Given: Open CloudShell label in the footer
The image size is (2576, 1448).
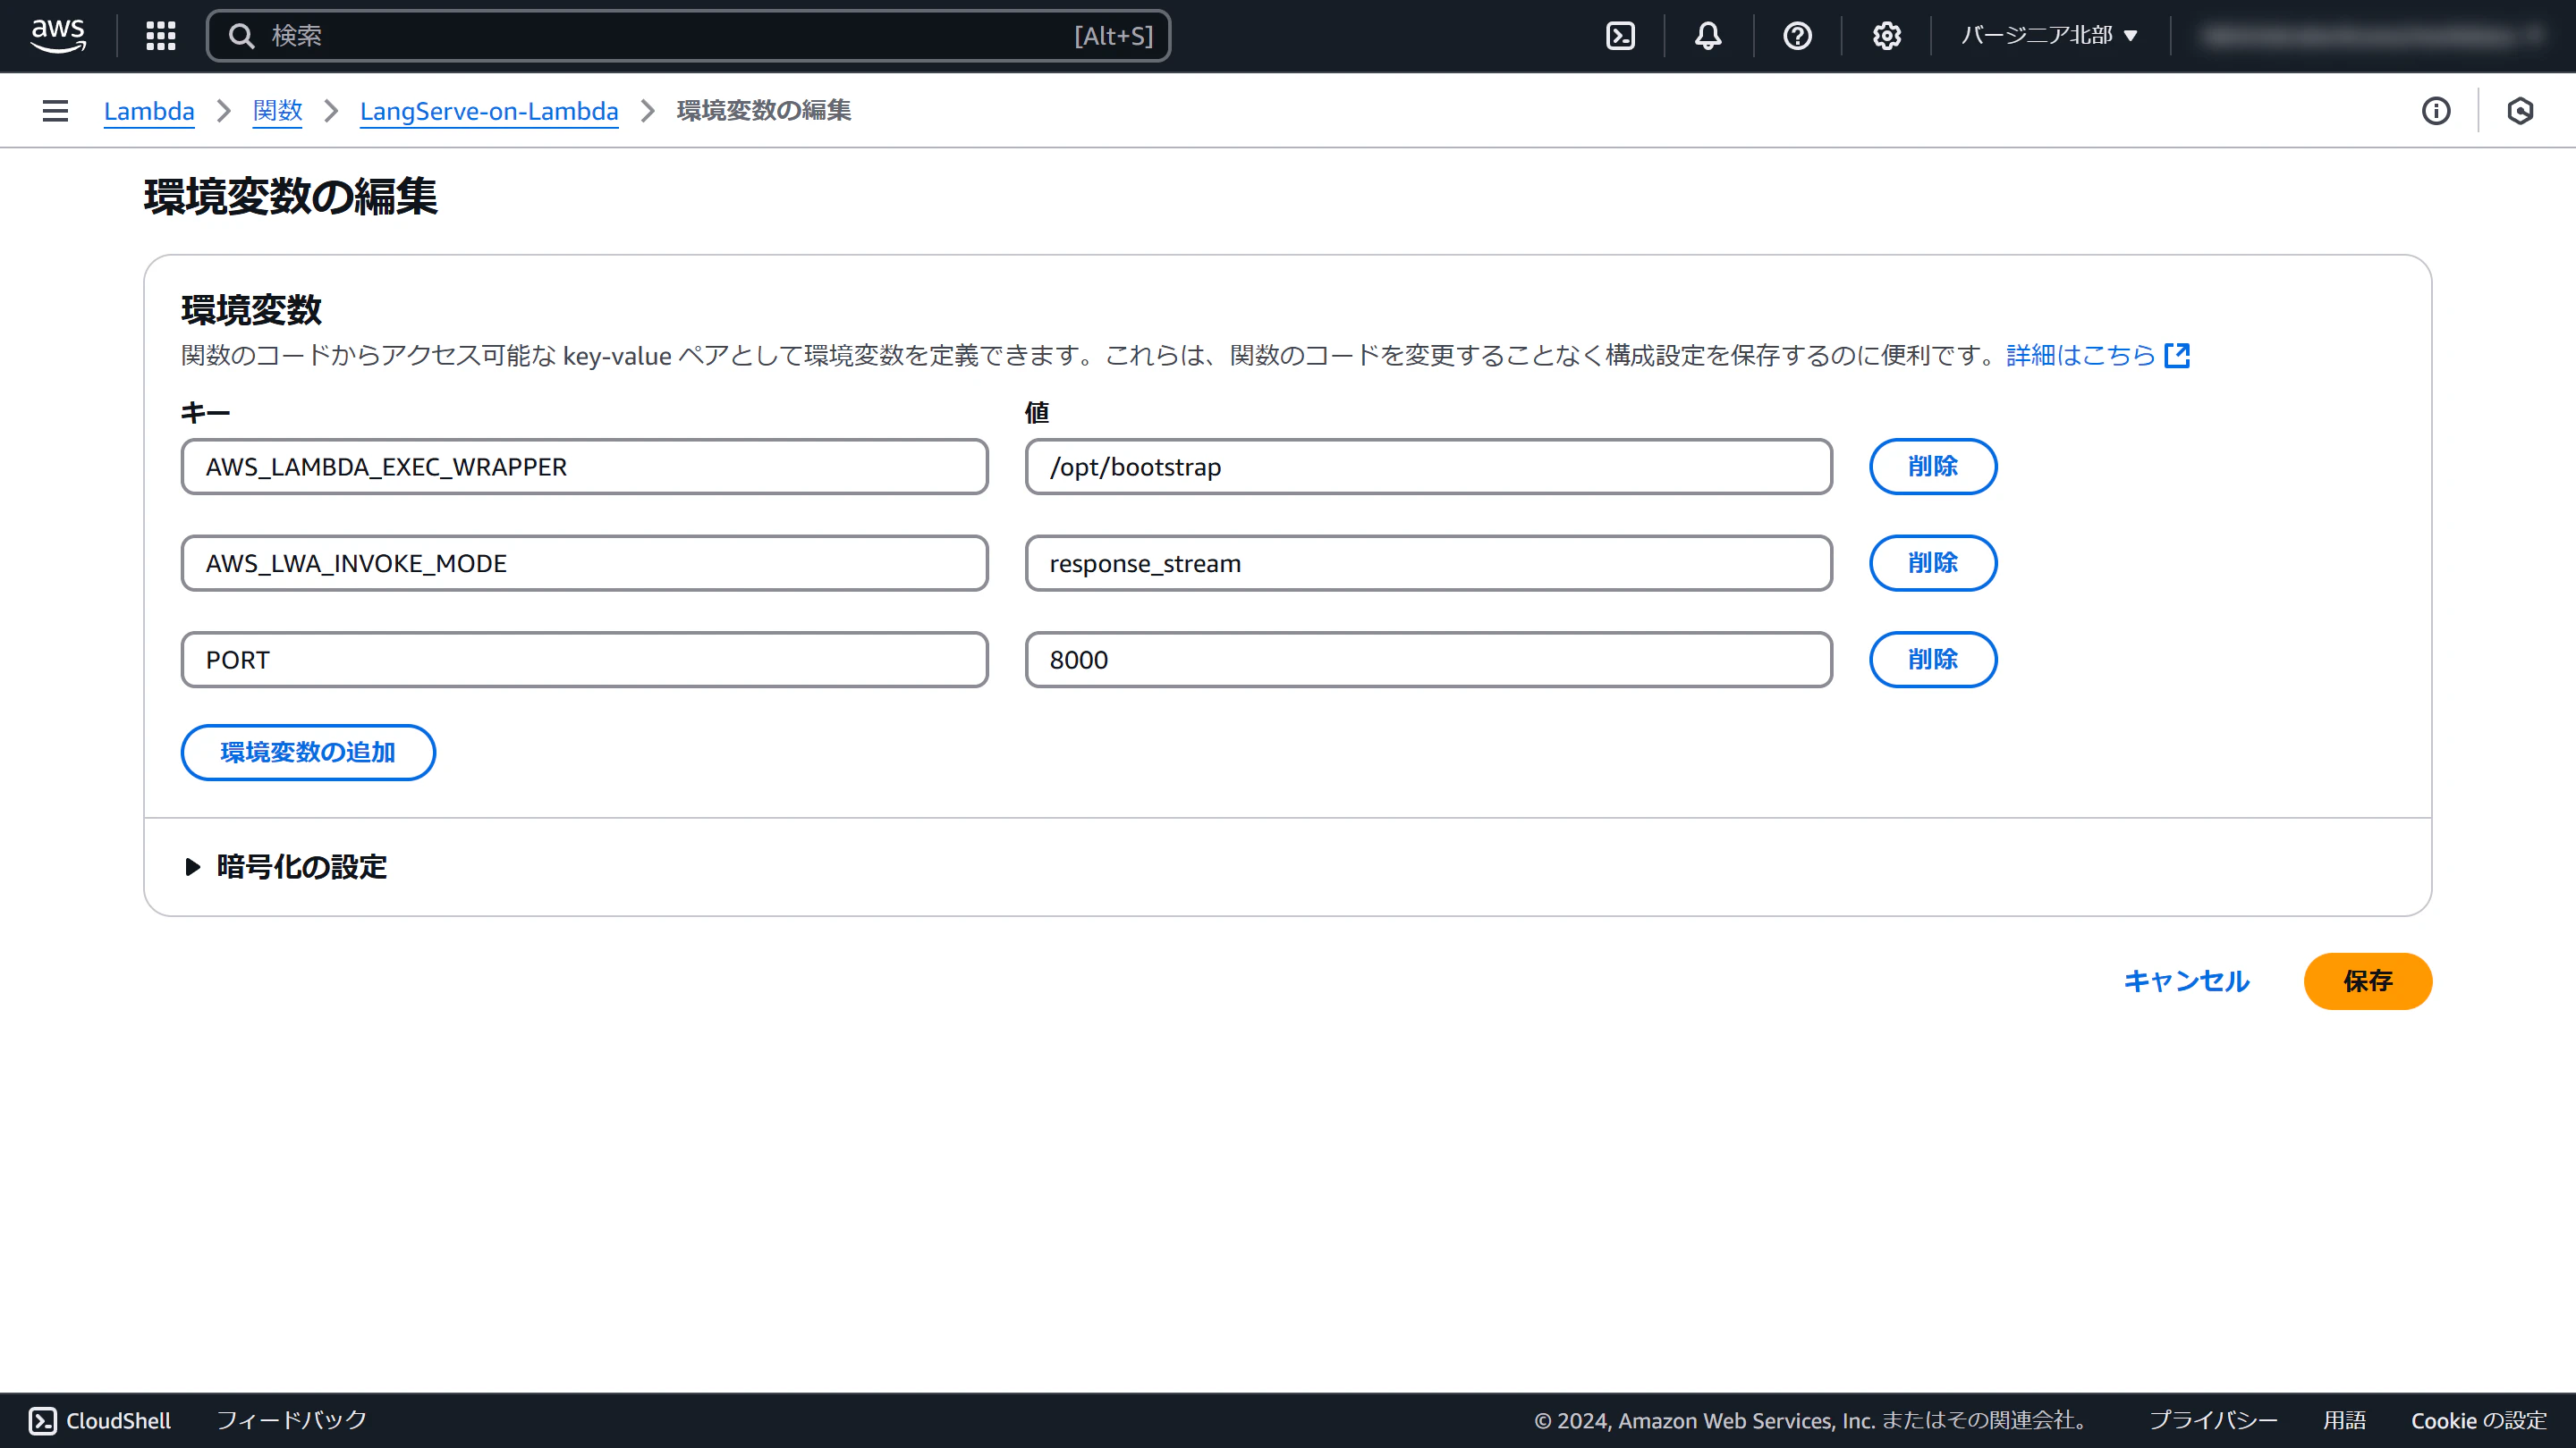Looking at the screenshot, I should pos(118,1420).
